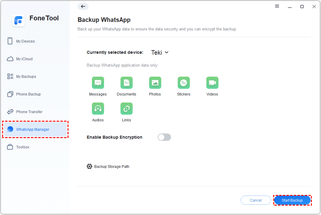Viewport: 321px width, 215px height.
Task: Click the Photos label
Action: pos(155,94)
